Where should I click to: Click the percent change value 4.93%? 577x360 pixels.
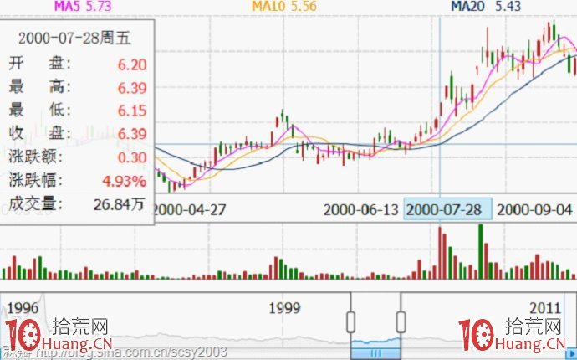point(125,181)
